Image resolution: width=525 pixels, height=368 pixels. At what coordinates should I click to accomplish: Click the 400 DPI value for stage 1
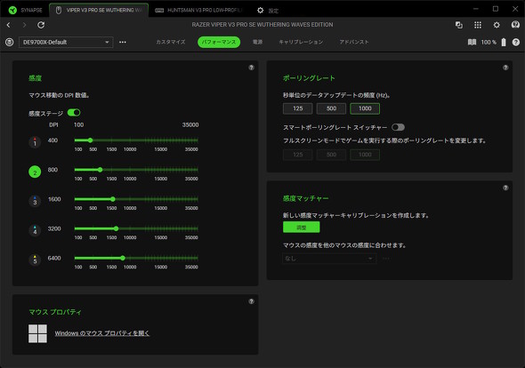(52, 140)
